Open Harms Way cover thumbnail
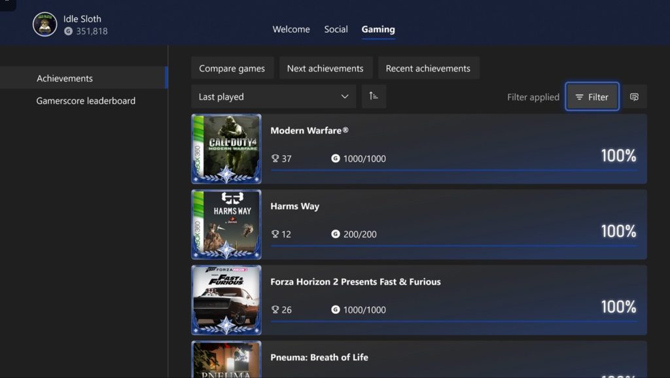The height and width of the screenshot is (378, 670). (x=226, y=224)
